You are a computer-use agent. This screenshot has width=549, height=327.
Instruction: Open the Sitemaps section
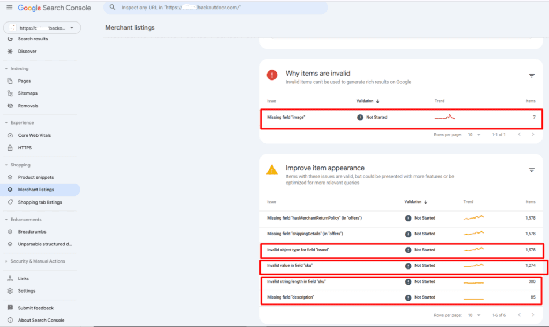click(x=28, y=93)
